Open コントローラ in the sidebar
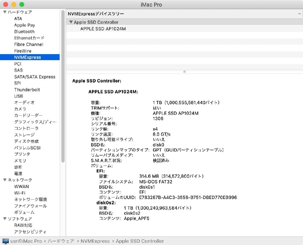 26,128
